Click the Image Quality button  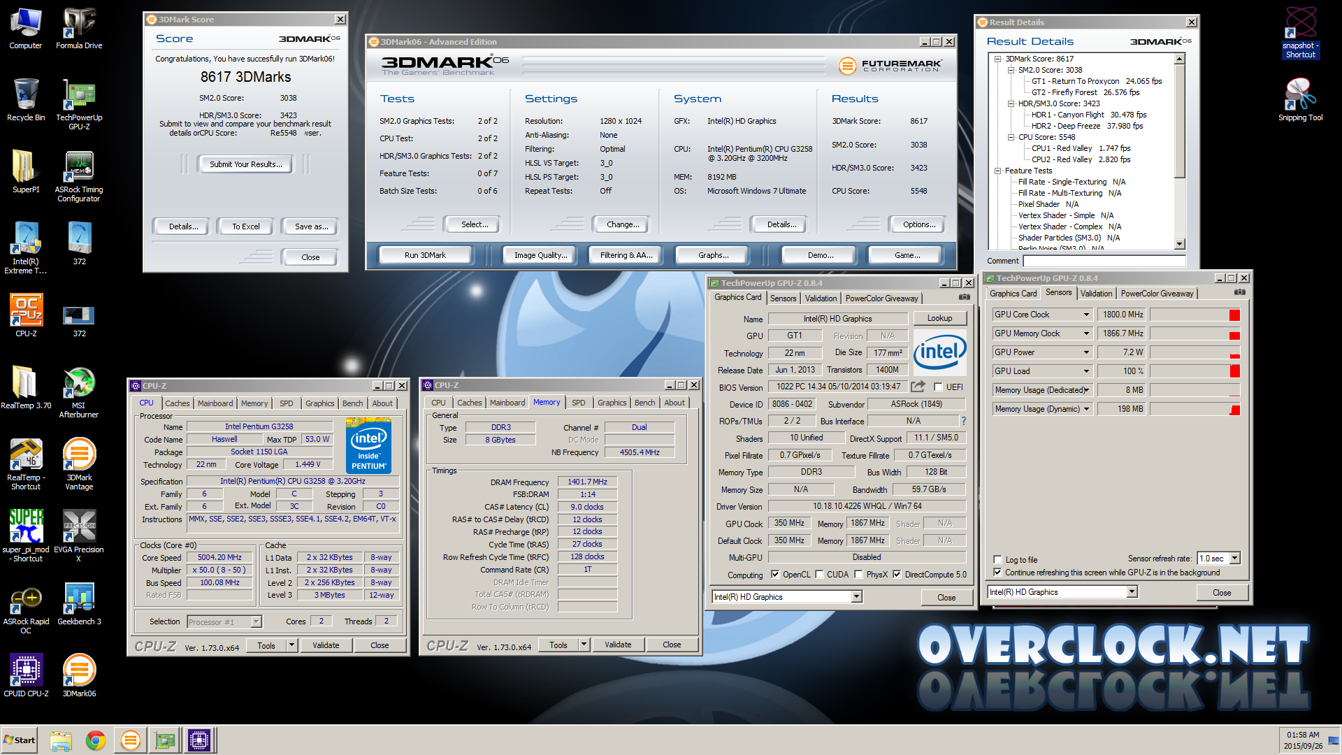540,255
